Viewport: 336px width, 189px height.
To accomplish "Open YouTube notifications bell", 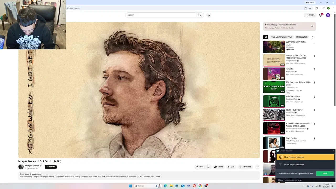I will coord(321,15).
